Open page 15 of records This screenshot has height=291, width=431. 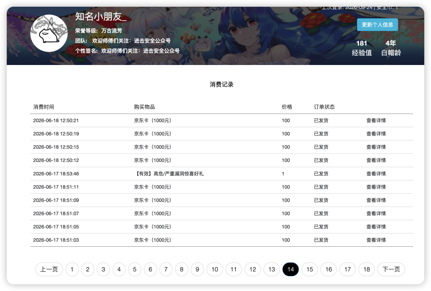tap(310, 269)
